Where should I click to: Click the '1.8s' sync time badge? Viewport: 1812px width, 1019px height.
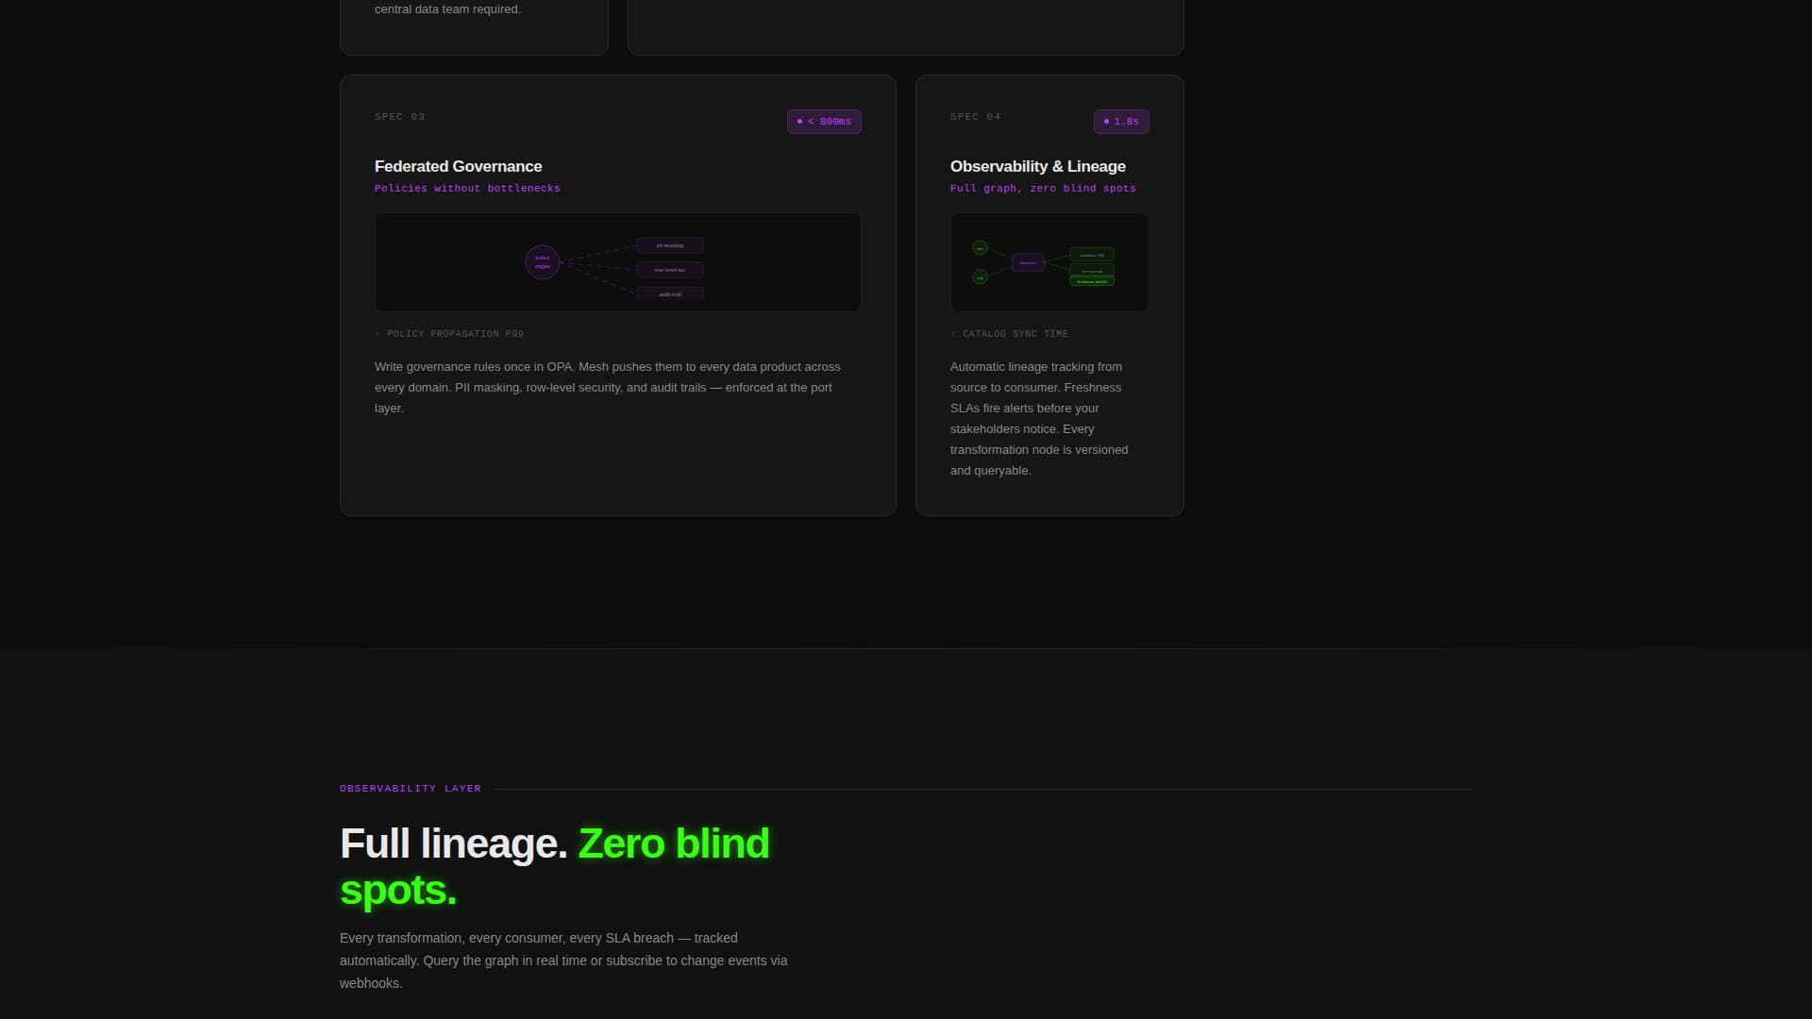[x=1121, y=122]
